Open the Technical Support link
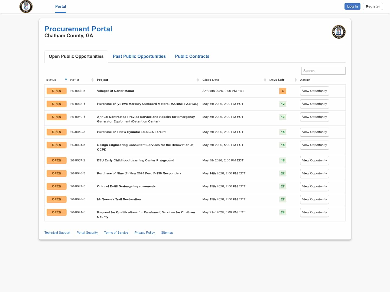 coord(57,233)
